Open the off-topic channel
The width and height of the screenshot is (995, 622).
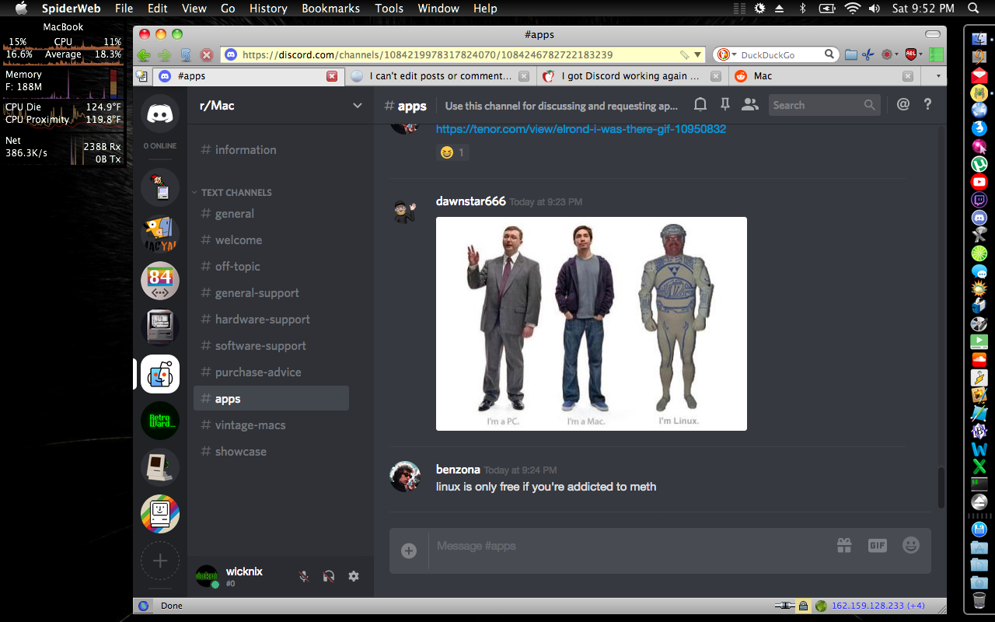click(271, 267)
